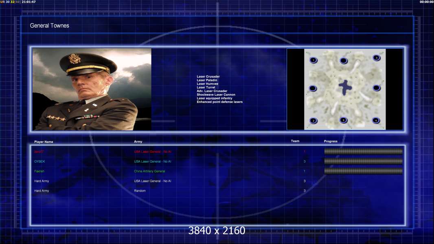Image resolution: width=434 pixels, height=244 pixels.
Task: Select the green player name in third row
Action: click(39, 171)
